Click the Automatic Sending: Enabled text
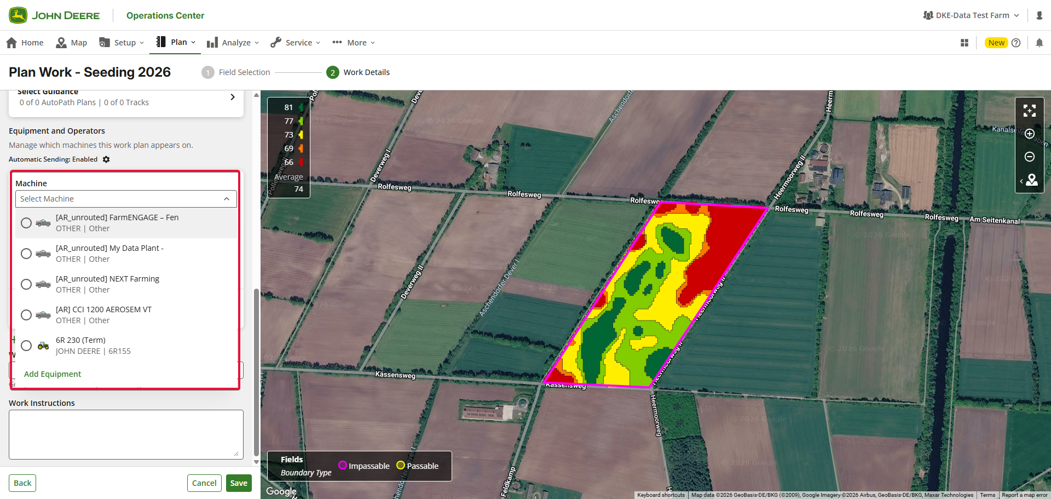This screenshot has width=1051, height=499. (x=53, y=159)
